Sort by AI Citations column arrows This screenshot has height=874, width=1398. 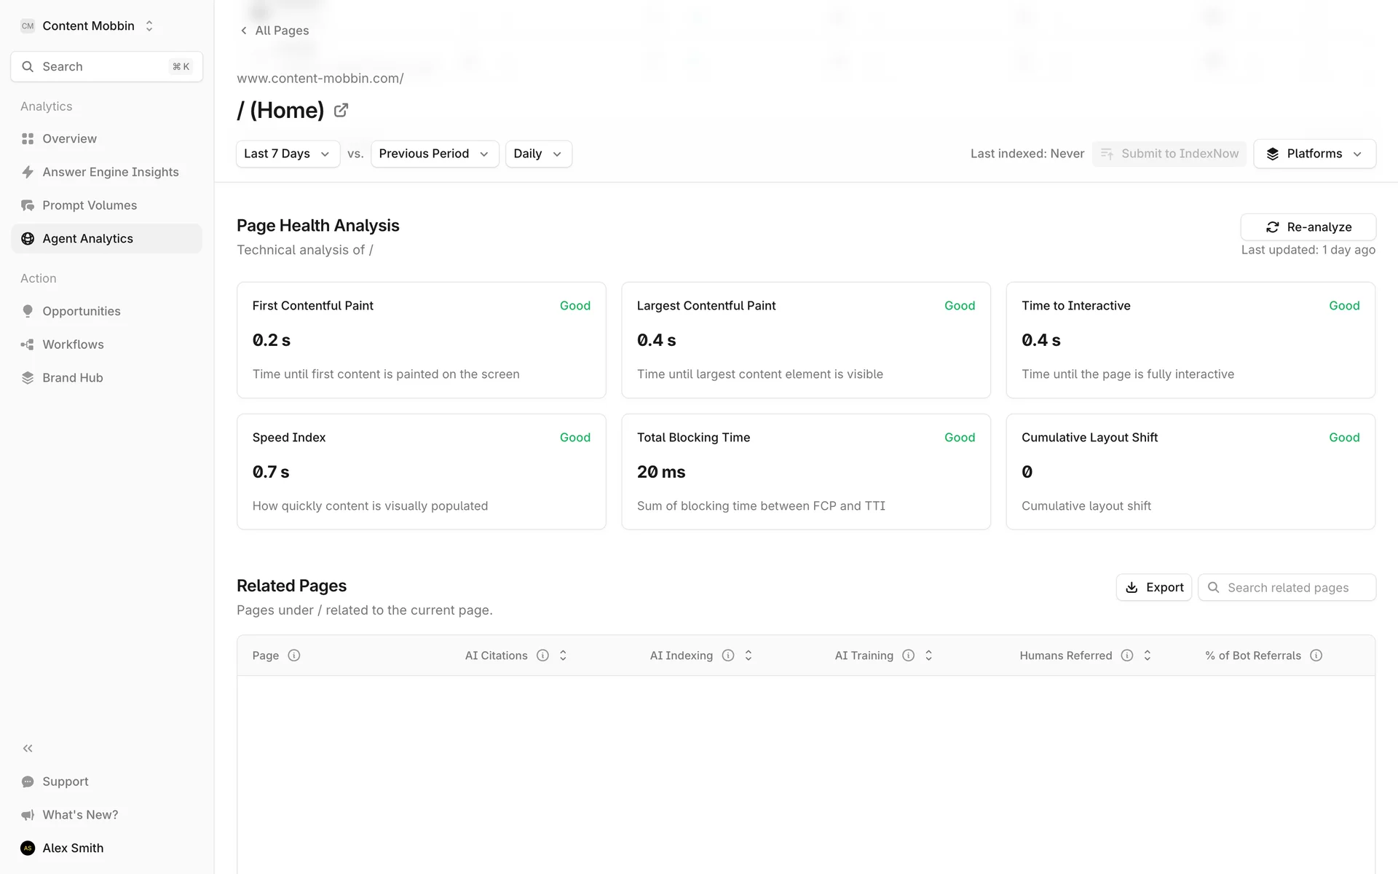point(563,655)
